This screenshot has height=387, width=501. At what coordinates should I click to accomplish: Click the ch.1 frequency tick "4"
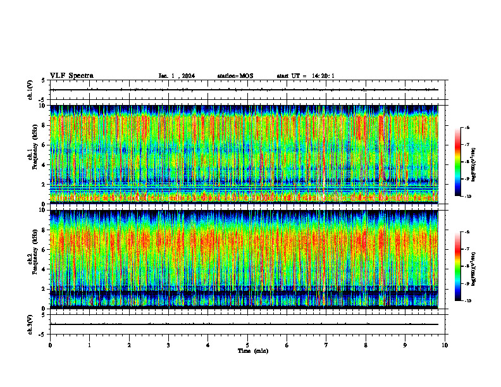[x=44, y=165]
